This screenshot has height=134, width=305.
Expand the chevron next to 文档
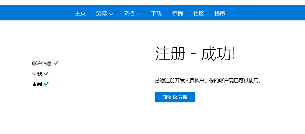pos(139,14)
